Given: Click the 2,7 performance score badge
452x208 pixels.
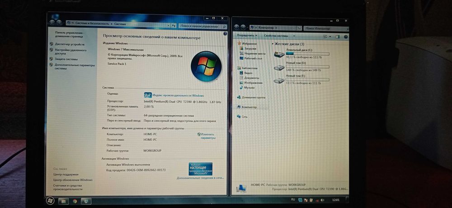Looking at the screenshot, I should coord(148,95).
